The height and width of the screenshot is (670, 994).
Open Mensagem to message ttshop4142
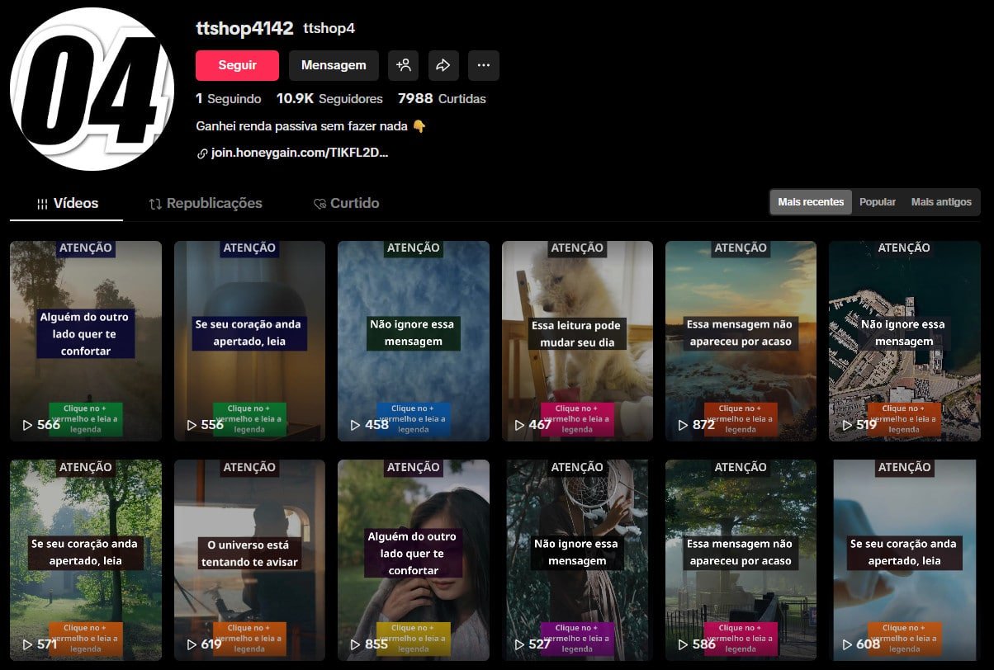[x=334, y=65]
